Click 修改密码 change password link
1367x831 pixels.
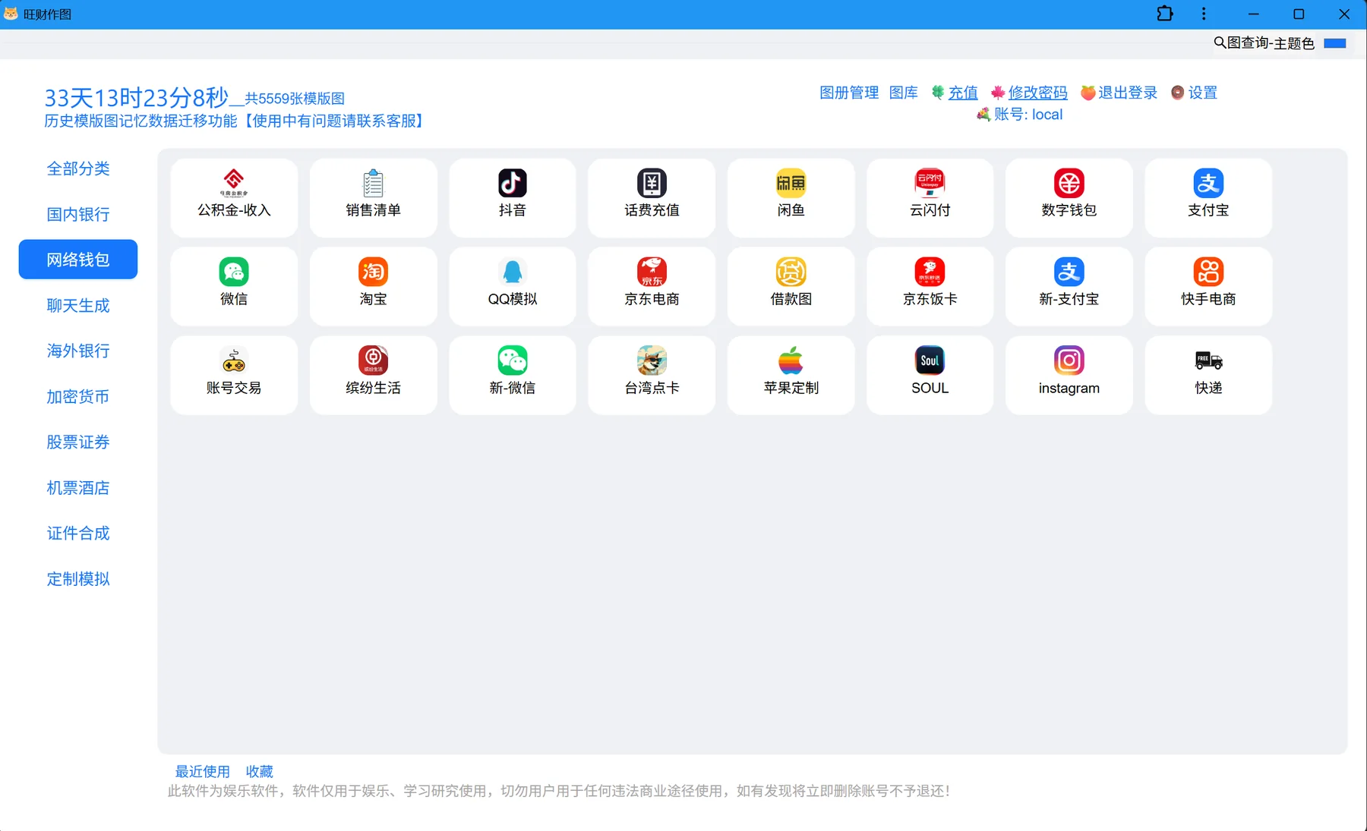pyautogui.click(x=1037, y=93)
